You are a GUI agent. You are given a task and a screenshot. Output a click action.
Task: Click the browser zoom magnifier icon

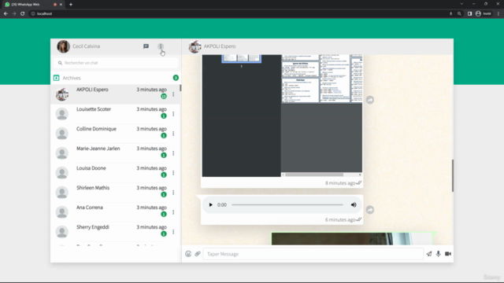tap(459, 13)
